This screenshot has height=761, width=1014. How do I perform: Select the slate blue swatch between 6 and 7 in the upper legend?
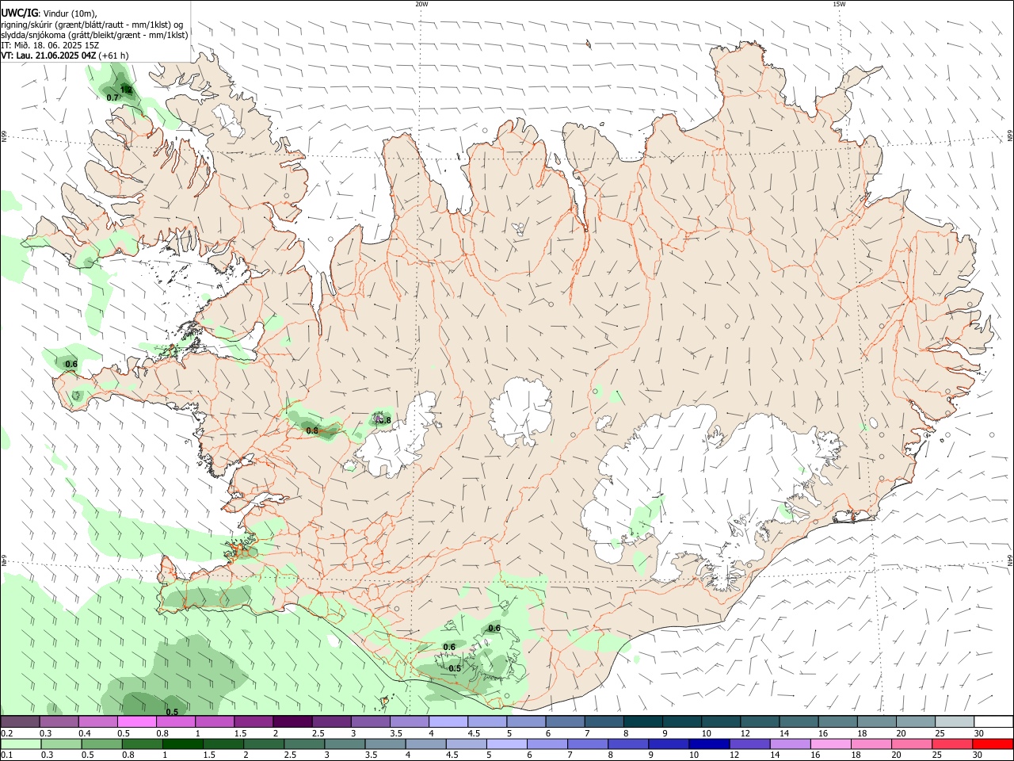(x=566, y=721)
